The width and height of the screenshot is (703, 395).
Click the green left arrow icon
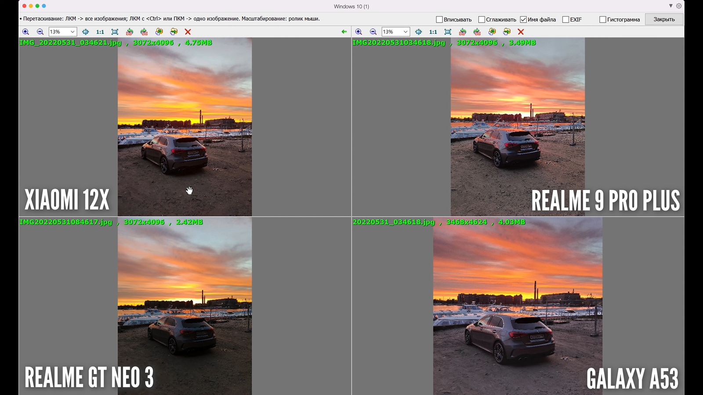[x=344, y=32]
